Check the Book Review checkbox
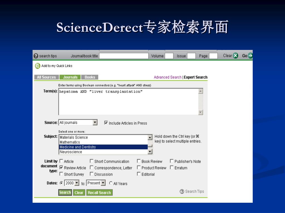Screen dimensions: 285x213 139,161
